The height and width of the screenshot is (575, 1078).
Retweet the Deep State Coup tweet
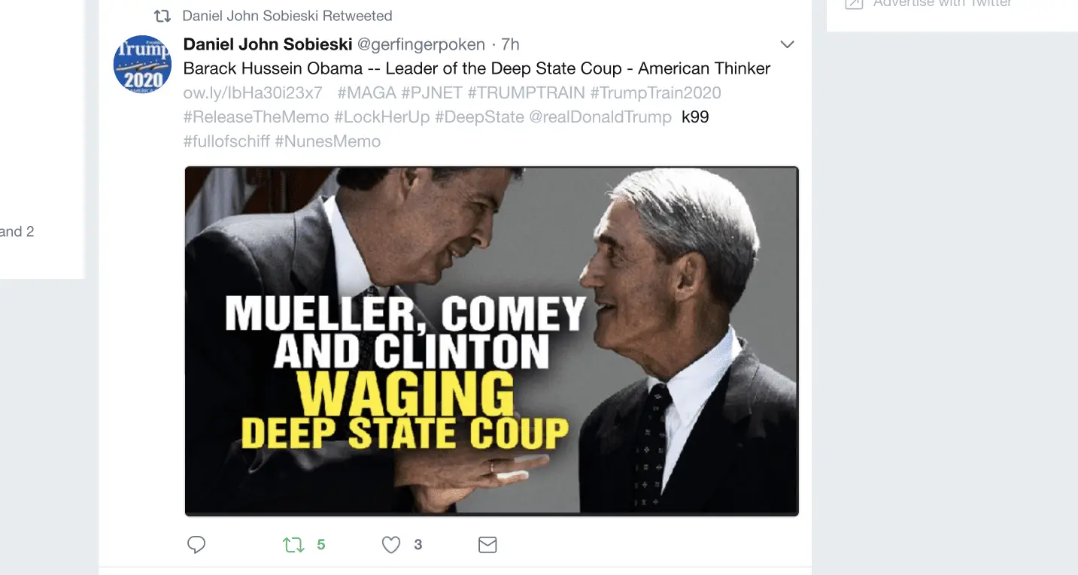[x=293, y=545]
